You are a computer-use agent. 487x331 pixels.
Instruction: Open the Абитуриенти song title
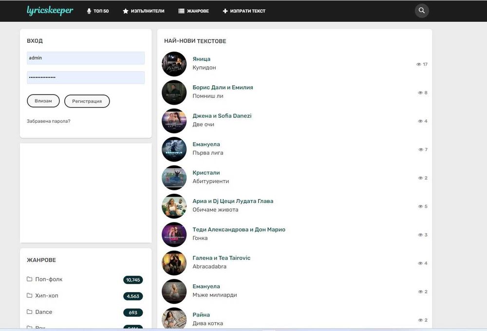(210, 181)
